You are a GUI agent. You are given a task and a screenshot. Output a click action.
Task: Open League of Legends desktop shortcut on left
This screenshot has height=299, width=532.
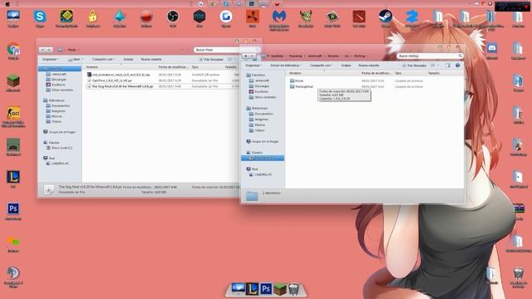[x=13, y=177]
